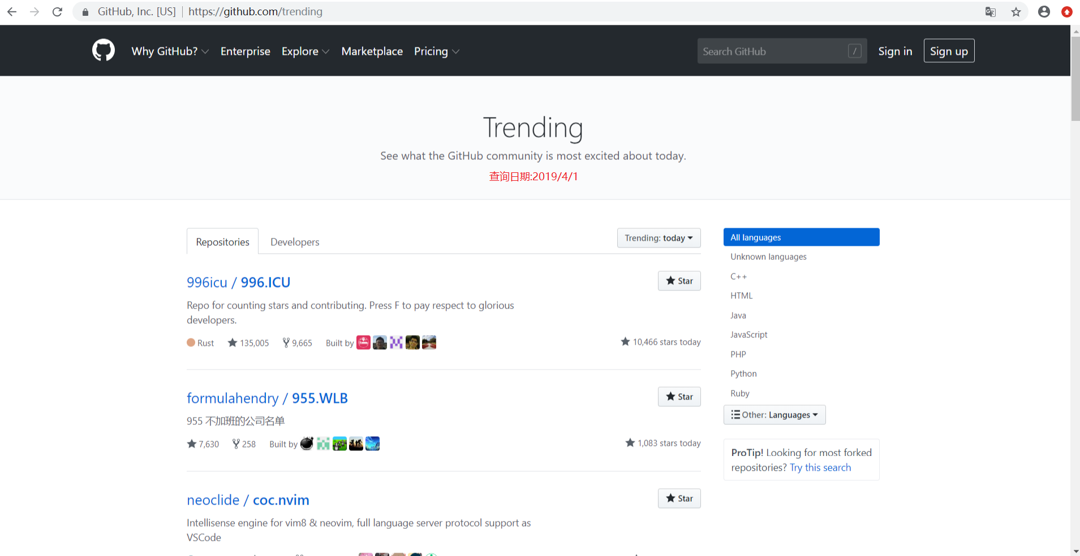
Task: Click the Rust language label
Action: pyautogui.click(x=200, y=343)
